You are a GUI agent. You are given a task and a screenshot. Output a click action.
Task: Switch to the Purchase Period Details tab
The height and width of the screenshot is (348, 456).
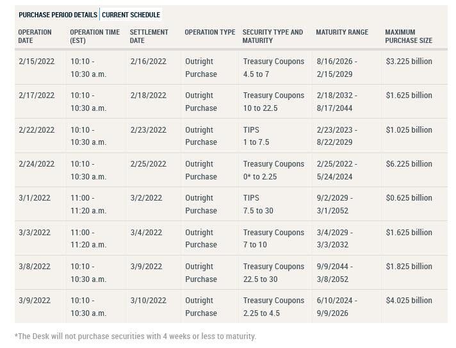tap(58, 15)
